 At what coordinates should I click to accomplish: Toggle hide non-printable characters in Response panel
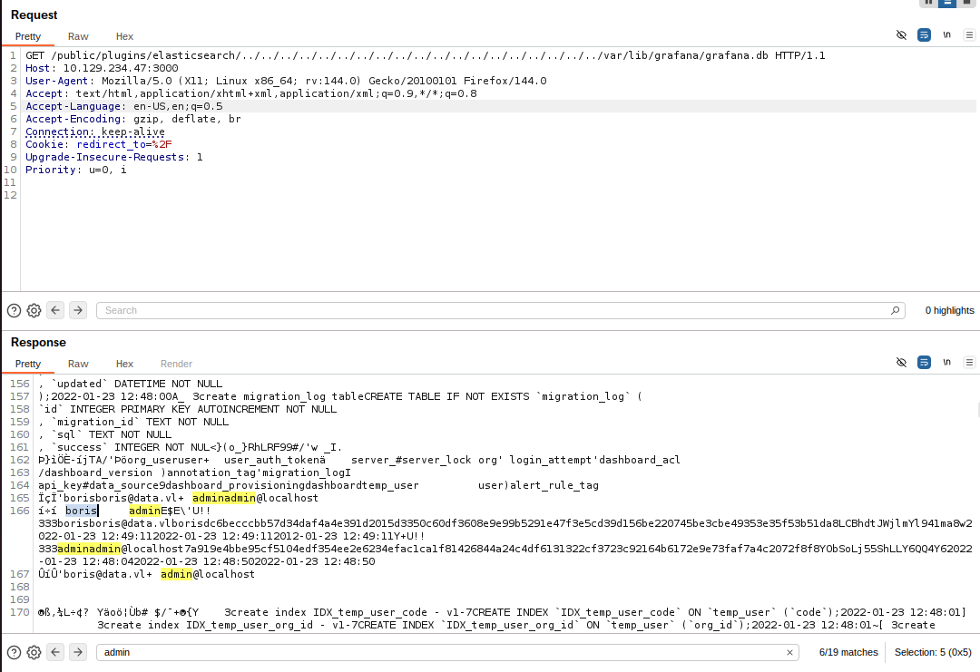click(x=901, y=362)
